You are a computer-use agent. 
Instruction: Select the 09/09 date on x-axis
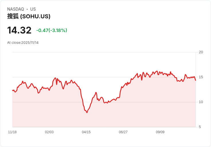click(160, 132)
